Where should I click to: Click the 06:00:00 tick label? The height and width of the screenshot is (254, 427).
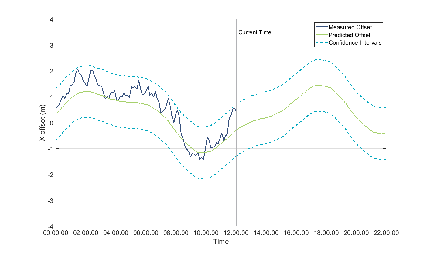click(146, 232)
